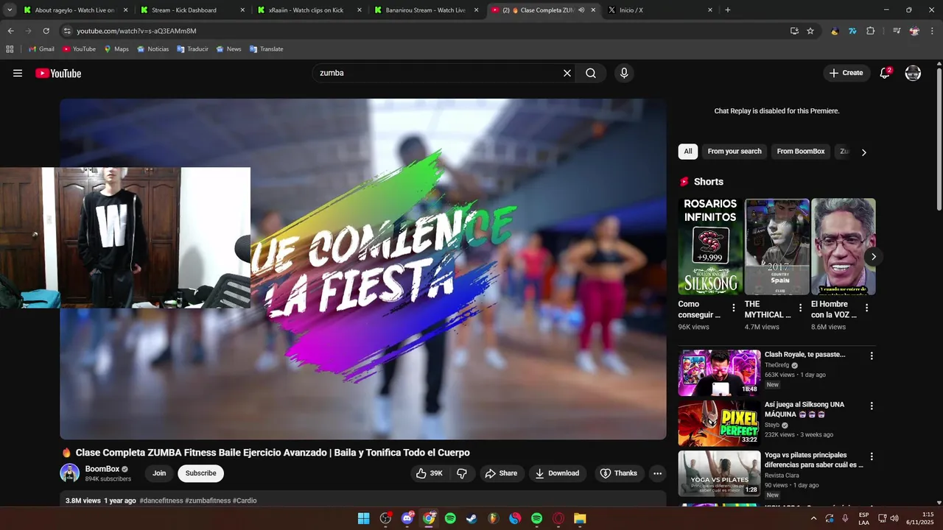Show next Shorts with the arrow
Viewport: 943px width, 530px height.
[x=873, y=256]
